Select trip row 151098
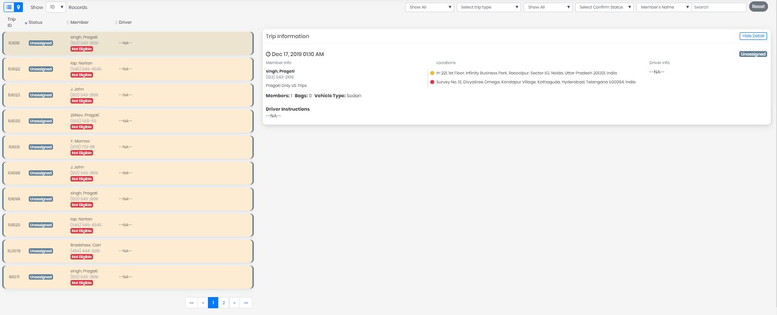777x315 pixels. 128,173
